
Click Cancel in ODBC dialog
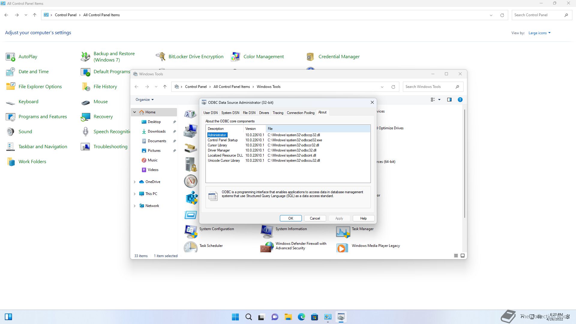(315, 218)
